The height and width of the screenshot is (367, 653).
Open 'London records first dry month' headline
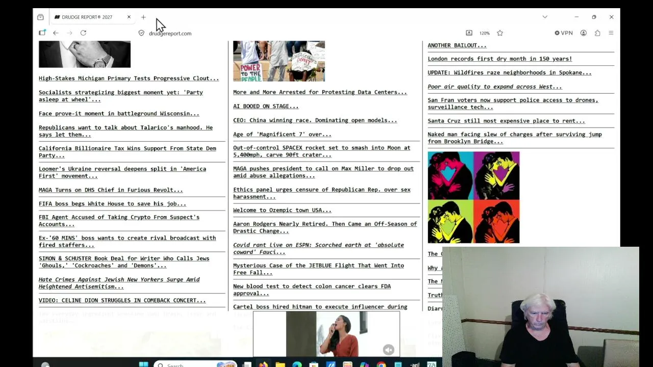point(500,59)
